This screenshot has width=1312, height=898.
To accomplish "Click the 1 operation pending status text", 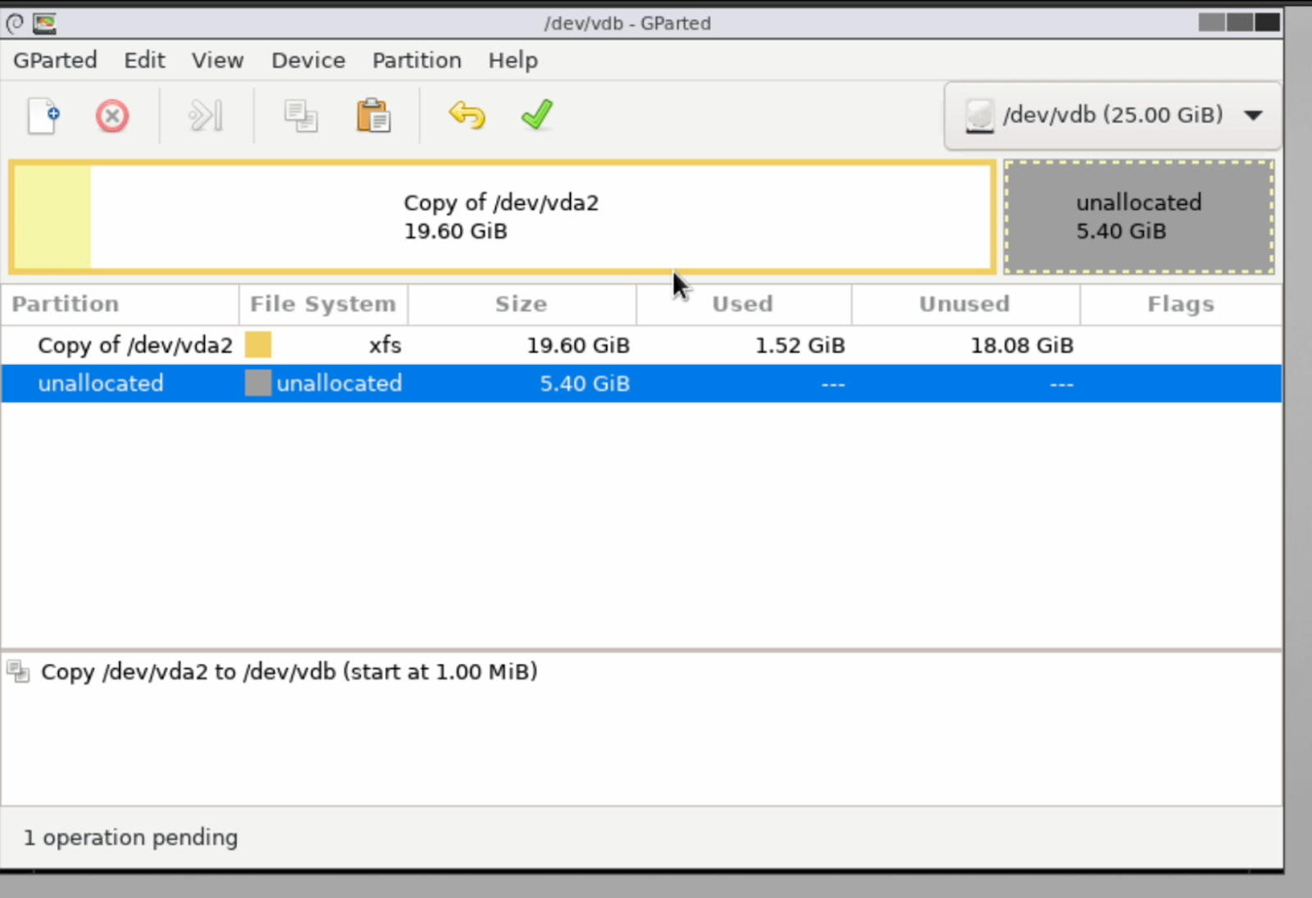I will [x=130, y=837].
